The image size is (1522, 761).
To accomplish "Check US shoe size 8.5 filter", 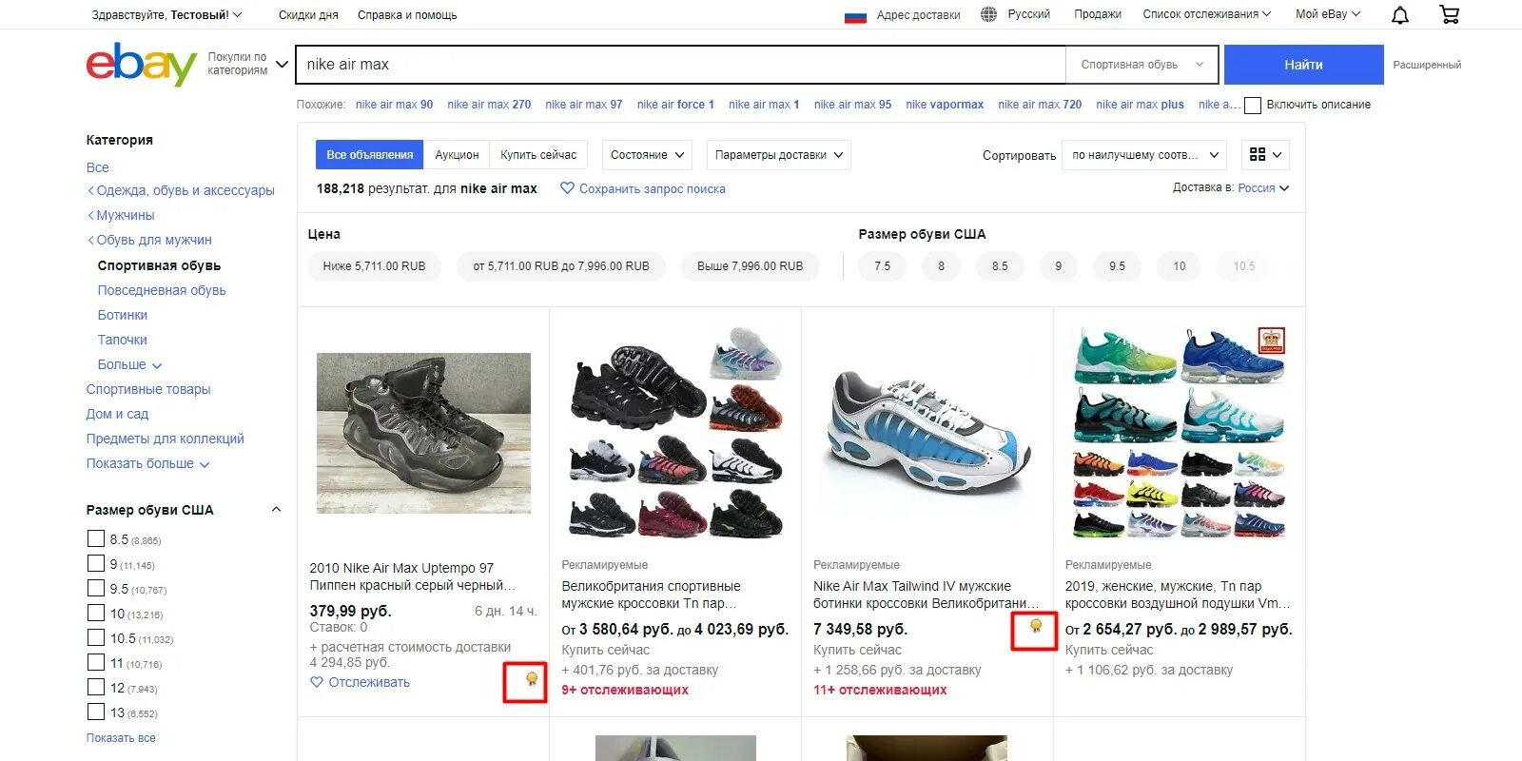I will [x=95, y=538].
